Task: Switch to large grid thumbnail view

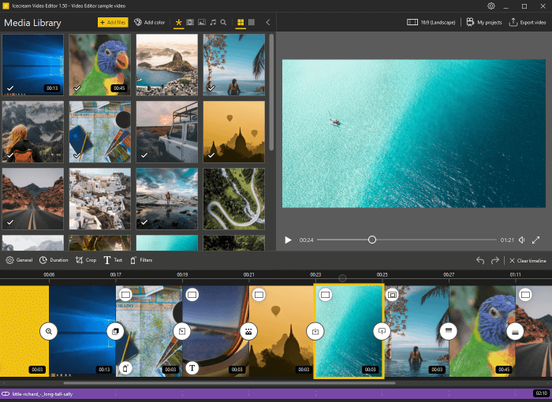Action: (x=241, y=22)
